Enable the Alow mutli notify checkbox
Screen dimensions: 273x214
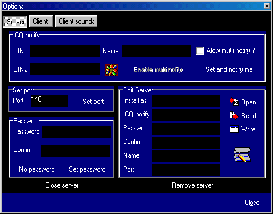(200, 50)
